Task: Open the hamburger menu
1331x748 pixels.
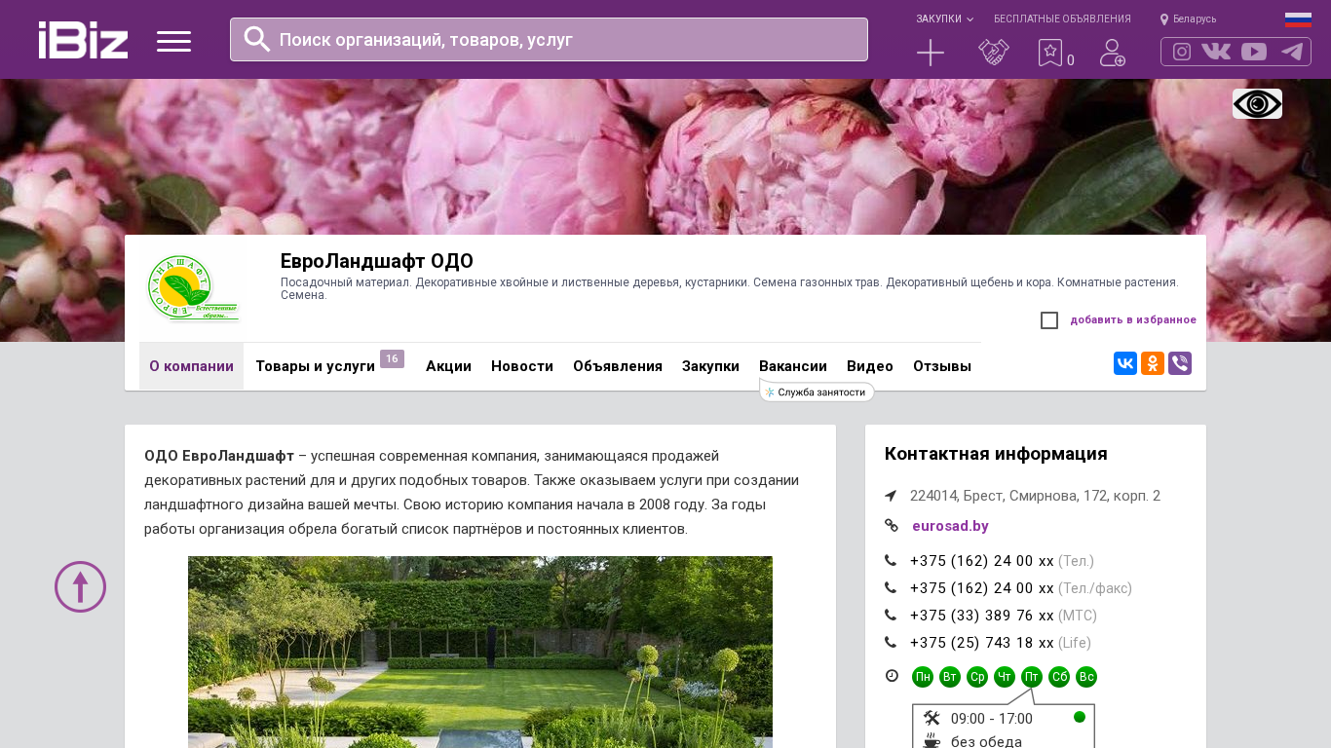Action: [173, 41]
